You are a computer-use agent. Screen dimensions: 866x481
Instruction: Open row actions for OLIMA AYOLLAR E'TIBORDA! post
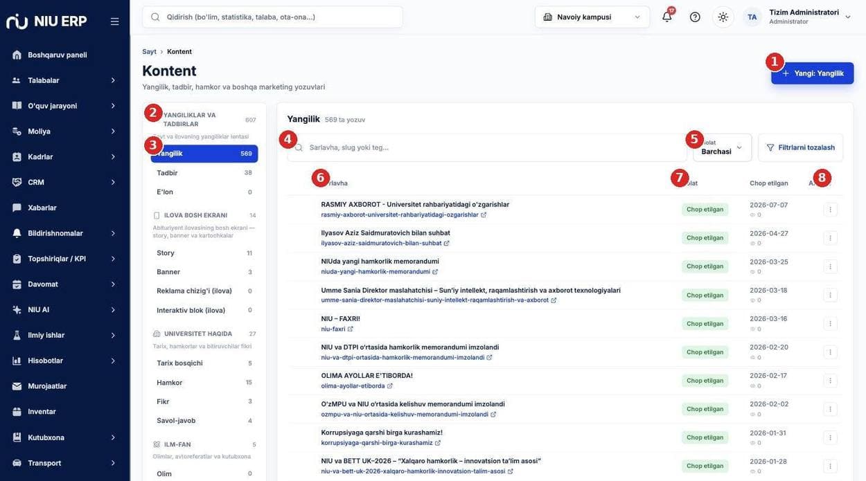pos(830,381)
